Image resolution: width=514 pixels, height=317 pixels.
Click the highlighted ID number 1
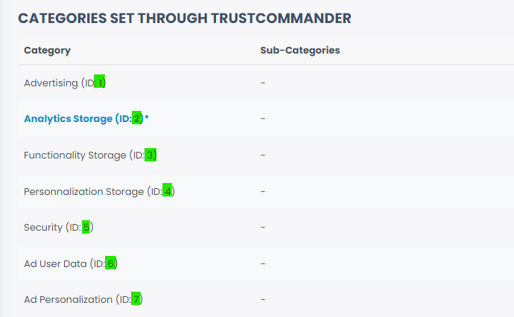tap(101, 83)
